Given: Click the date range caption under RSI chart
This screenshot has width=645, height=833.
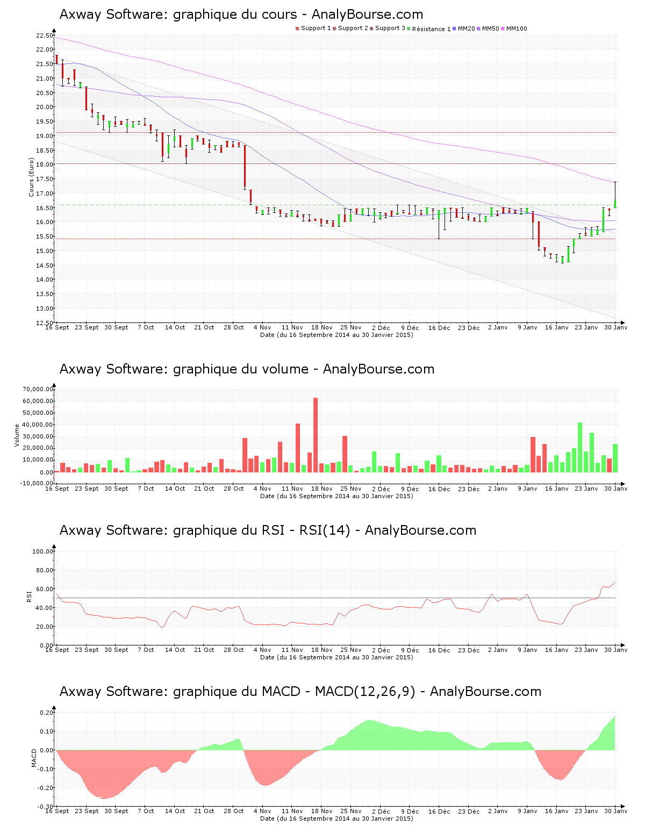Looking at the screenshot, I should (x=336, y=657).
